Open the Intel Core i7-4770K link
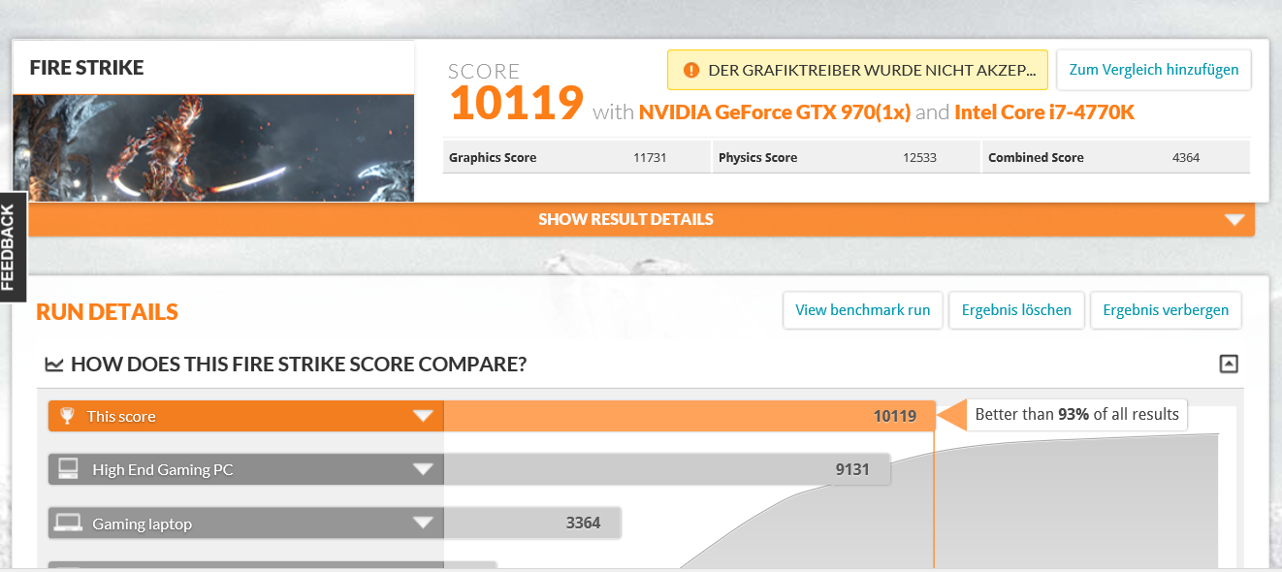The width and height of the screenshot is (1282, 572). [x=1044, y=112]
